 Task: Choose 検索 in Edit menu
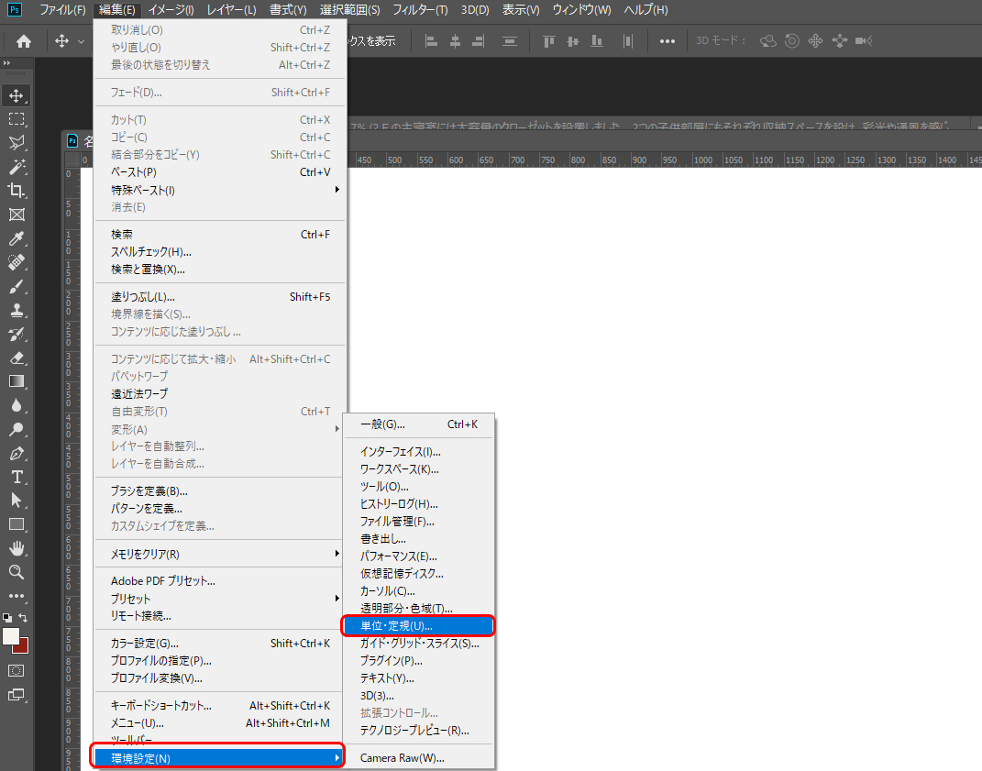(219, 235)
